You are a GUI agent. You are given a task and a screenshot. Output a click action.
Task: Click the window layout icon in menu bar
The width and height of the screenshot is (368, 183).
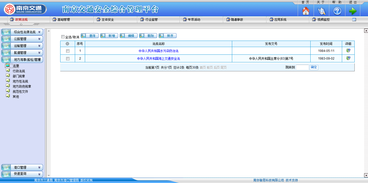point(354,20)
